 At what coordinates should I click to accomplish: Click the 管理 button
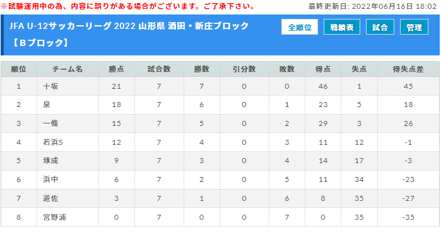point(414,27)
